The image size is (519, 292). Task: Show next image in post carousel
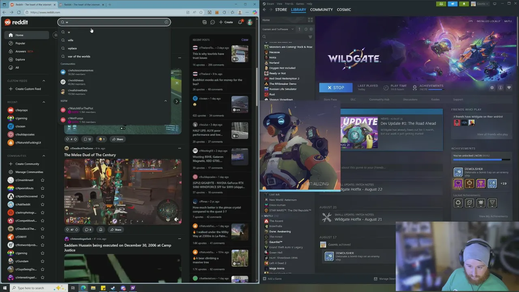tap(176, 101)
